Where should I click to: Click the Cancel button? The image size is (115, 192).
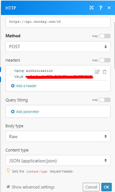(91, 187)
